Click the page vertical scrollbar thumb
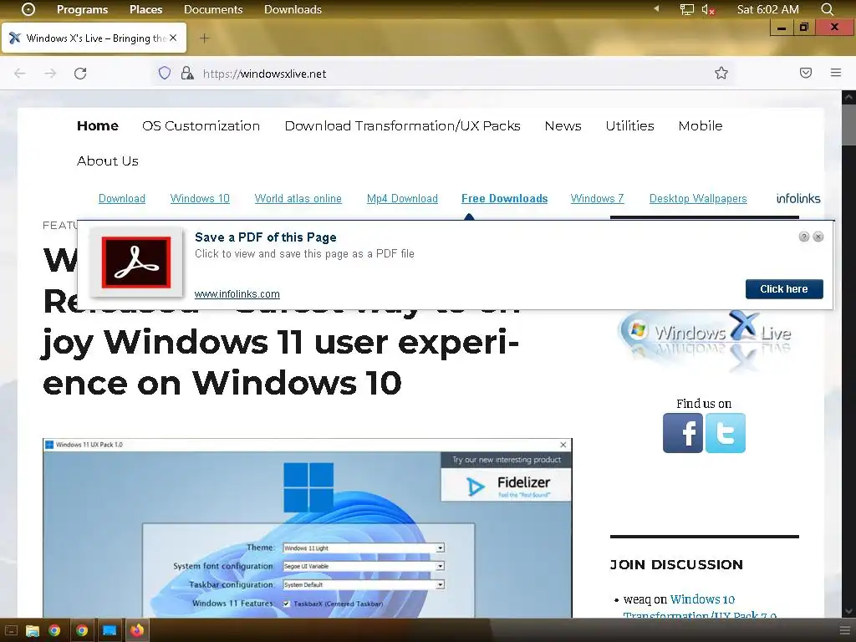This screenshot has width=856, height=642. (849, 125)
